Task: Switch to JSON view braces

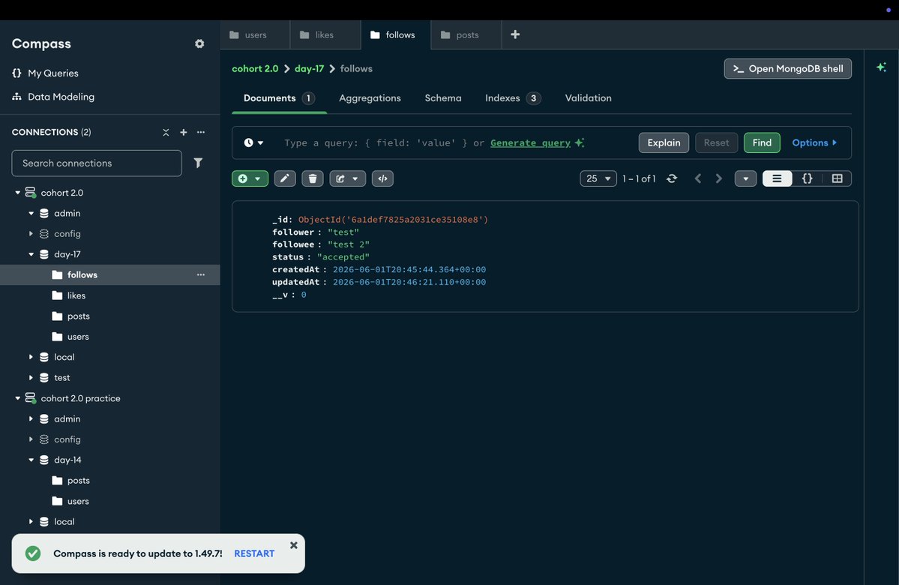Action: [x=808, y=178]
